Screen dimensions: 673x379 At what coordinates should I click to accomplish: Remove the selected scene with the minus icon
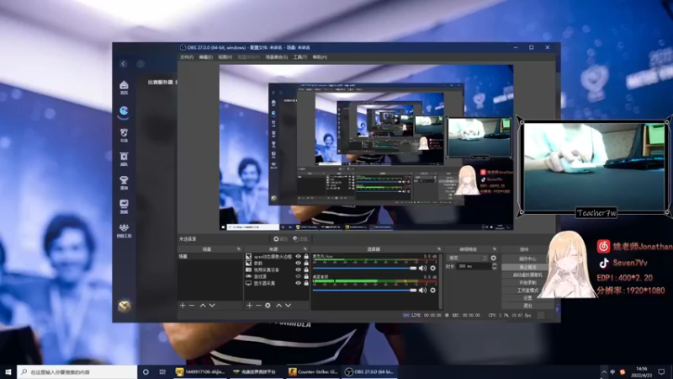pyautogui.click(x=192, y=305)
